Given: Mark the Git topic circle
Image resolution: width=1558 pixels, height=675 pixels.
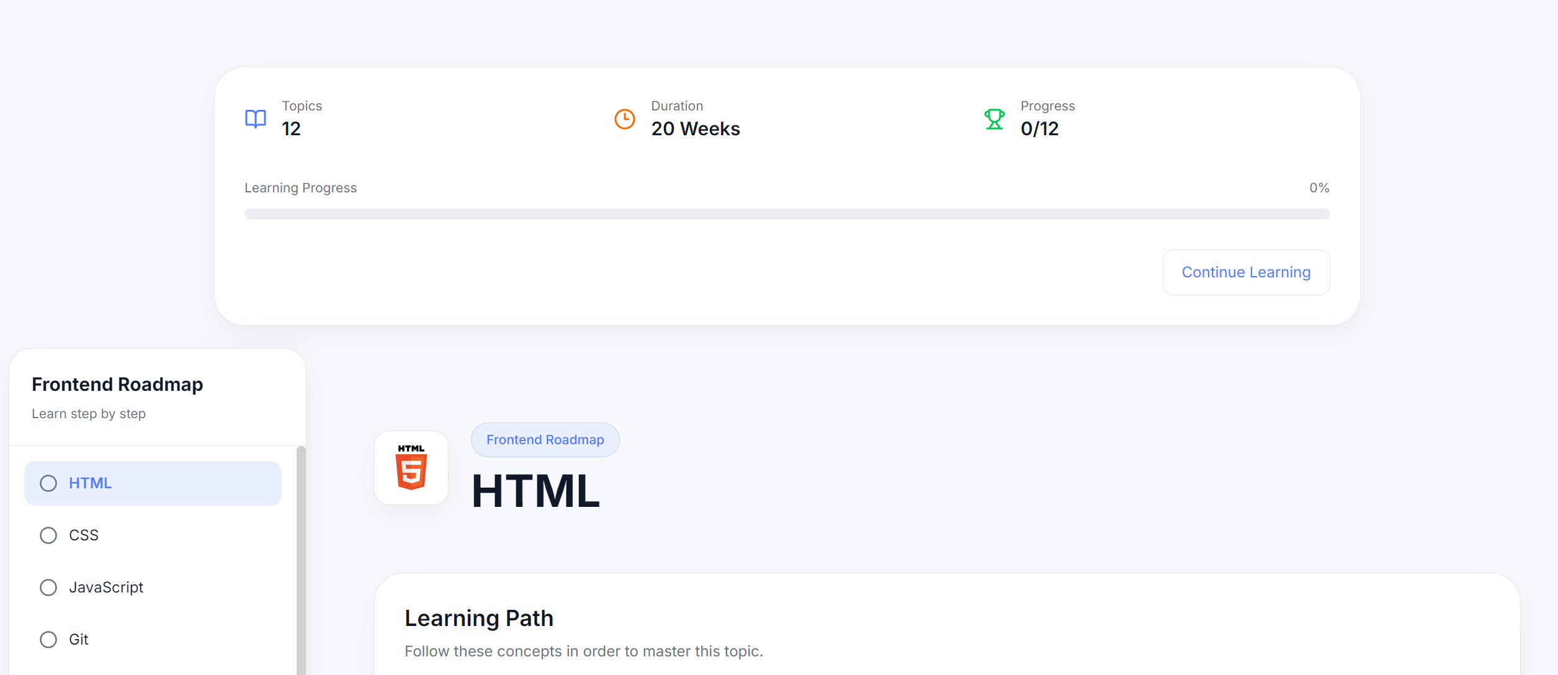Looking at the screenshot, I should [x=48, y=640].
